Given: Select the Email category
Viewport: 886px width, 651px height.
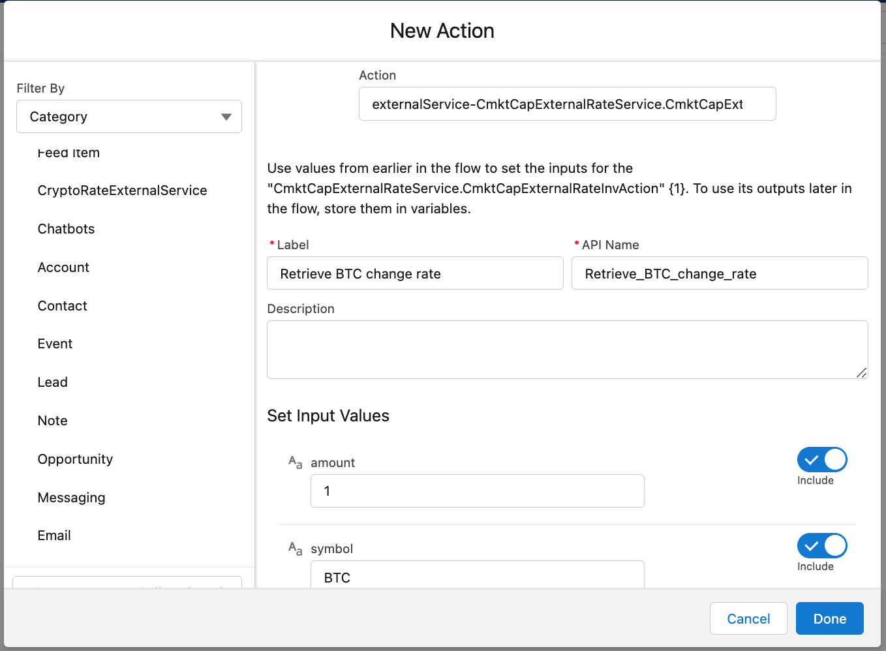Looking at the screenshot, I should [54, 536].
